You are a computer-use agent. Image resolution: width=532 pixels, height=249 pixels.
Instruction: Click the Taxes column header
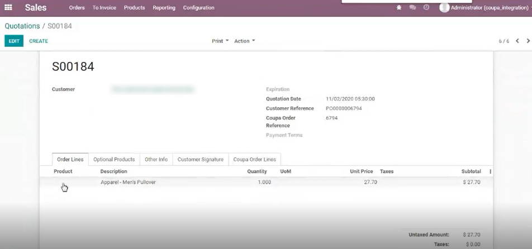387,171
